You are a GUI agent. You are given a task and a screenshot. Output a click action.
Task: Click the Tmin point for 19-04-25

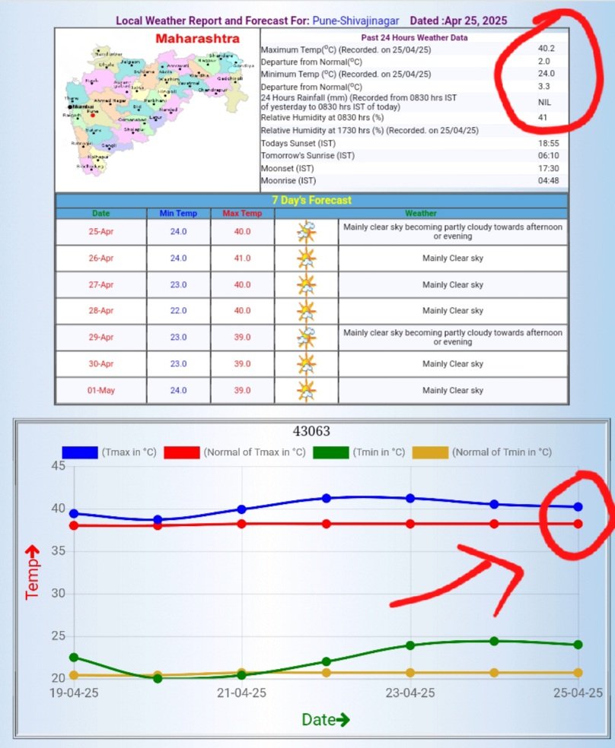point(74,658)
